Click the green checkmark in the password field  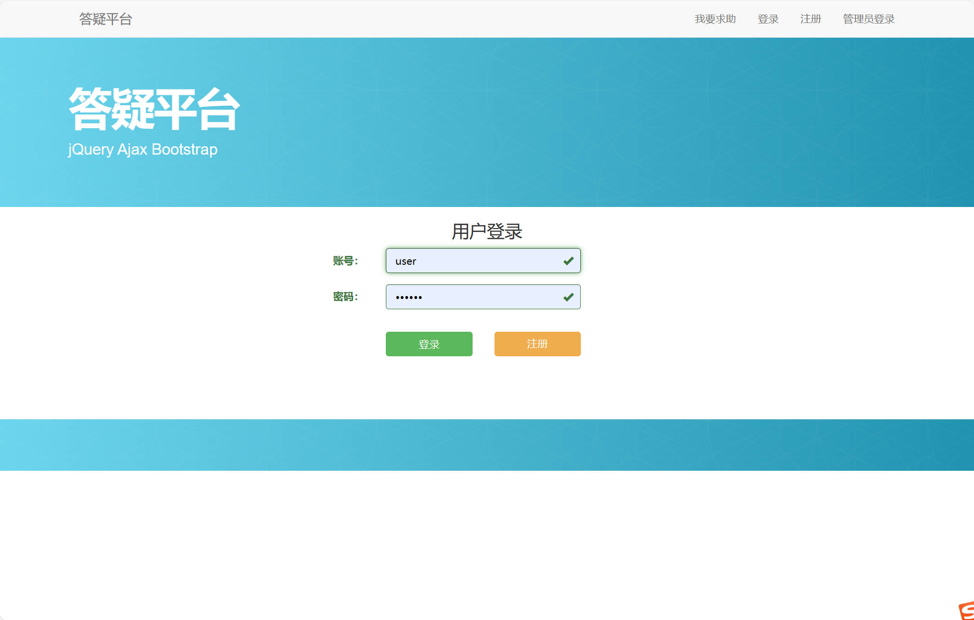pyautogui.click(x=569, y=297)
